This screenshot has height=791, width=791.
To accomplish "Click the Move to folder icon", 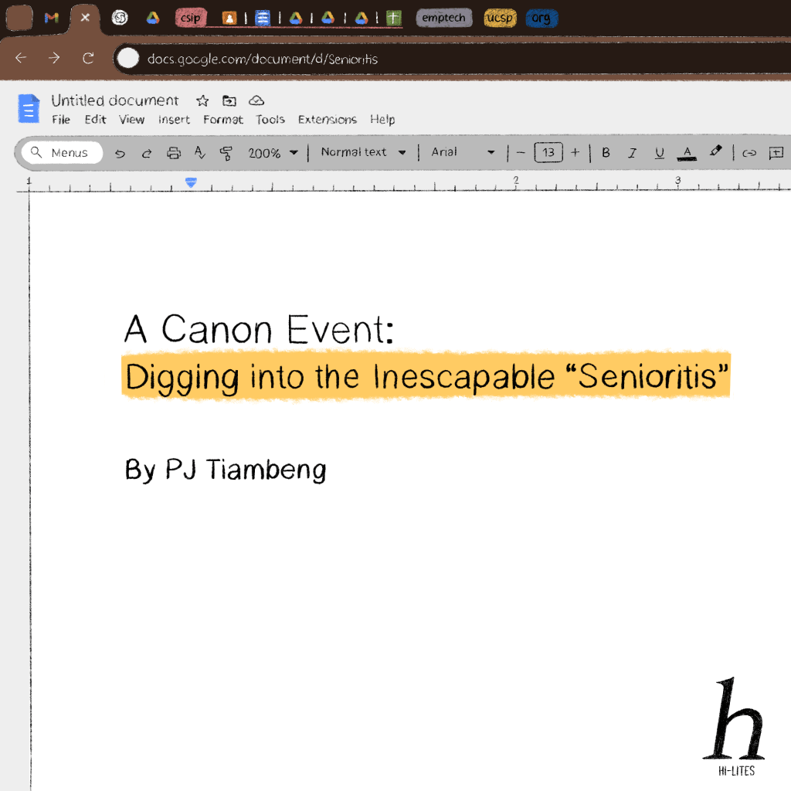I will pyautogui.click(x=229, y=100).
